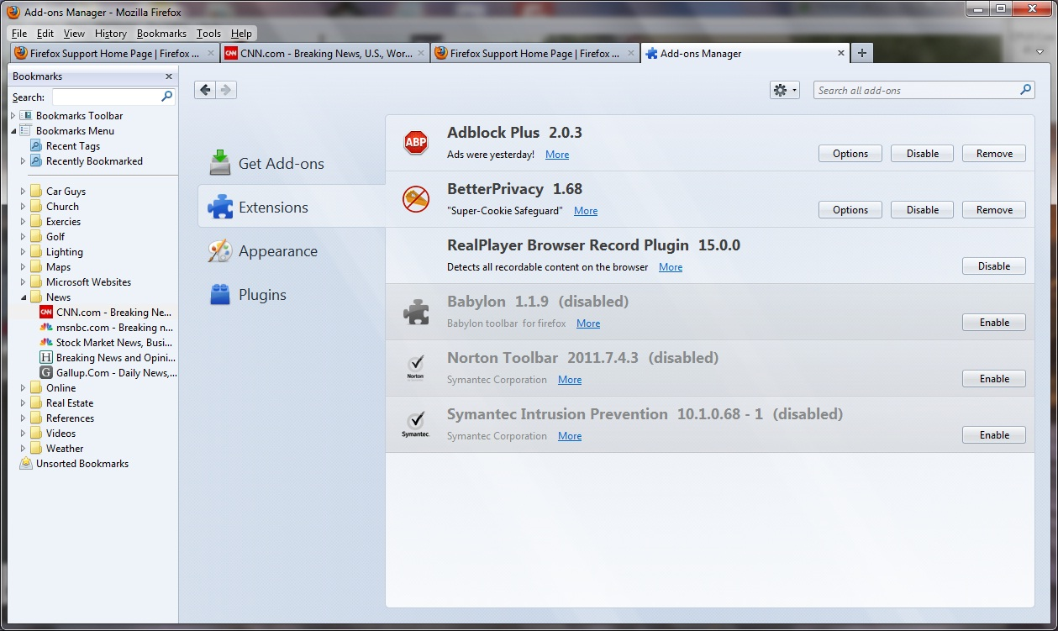Click the add-ons search magnifier icon

(1026, 90)
